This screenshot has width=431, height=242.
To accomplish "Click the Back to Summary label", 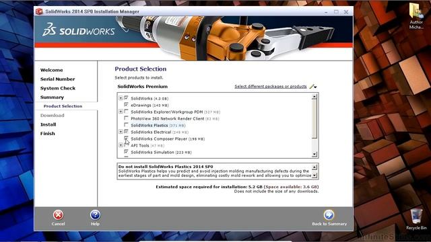I will coord(329,224).
